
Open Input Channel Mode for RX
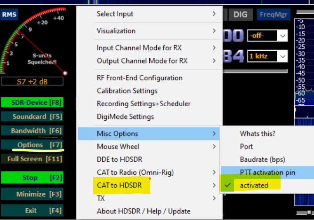point(150,48)
